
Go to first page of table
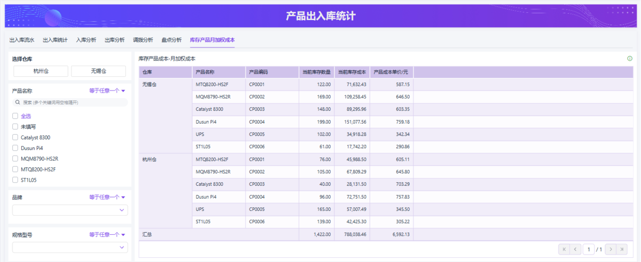pos(564,249)
